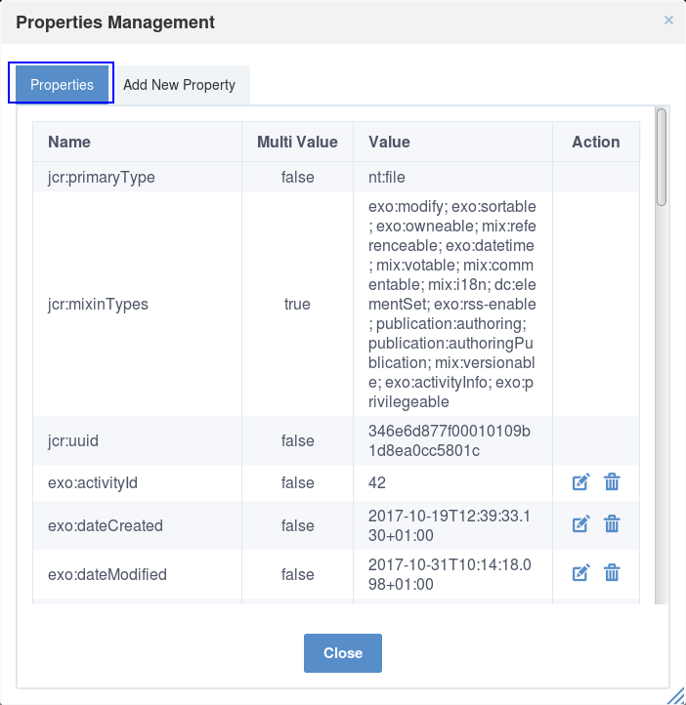Click the properties list scrollbar thumb
Viewport: 686px width, 705px height.
(661, 157)
